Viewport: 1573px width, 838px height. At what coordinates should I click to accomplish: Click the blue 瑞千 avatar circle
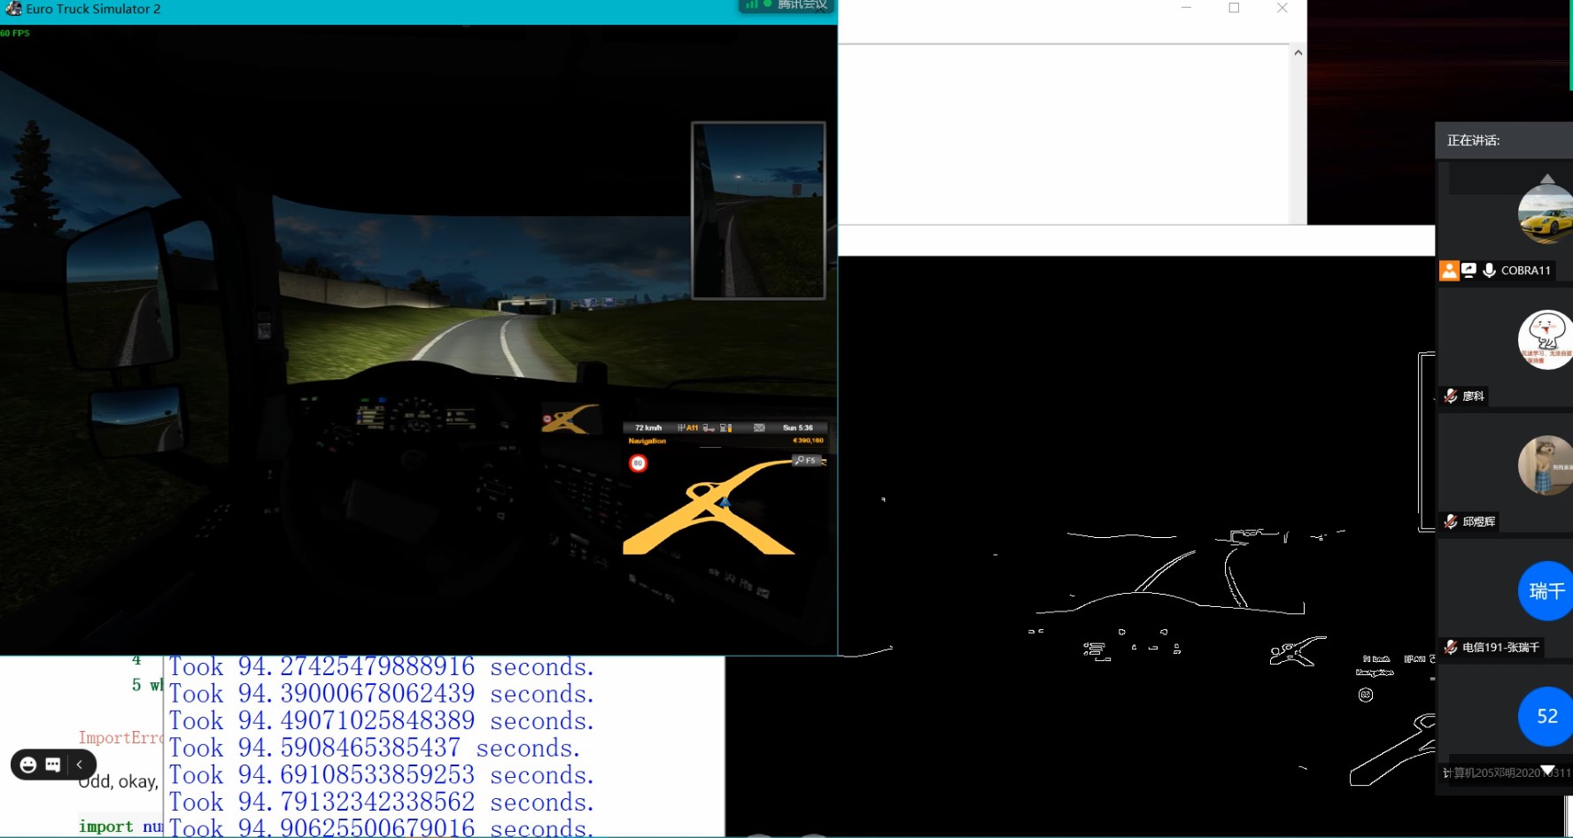coord(1546,590)
